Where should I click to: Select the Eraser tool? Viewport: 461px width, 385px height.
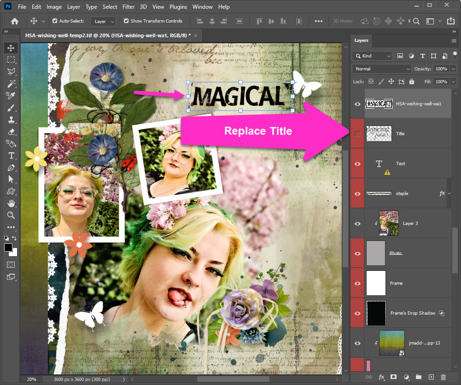click(11, 132)
